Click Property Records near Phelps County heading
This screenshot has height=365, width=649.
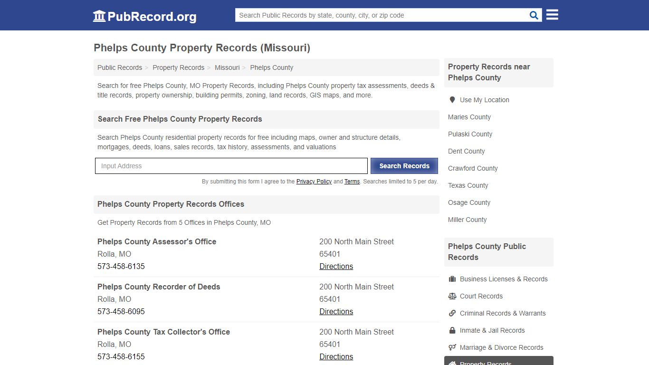(x=489, y=72)
